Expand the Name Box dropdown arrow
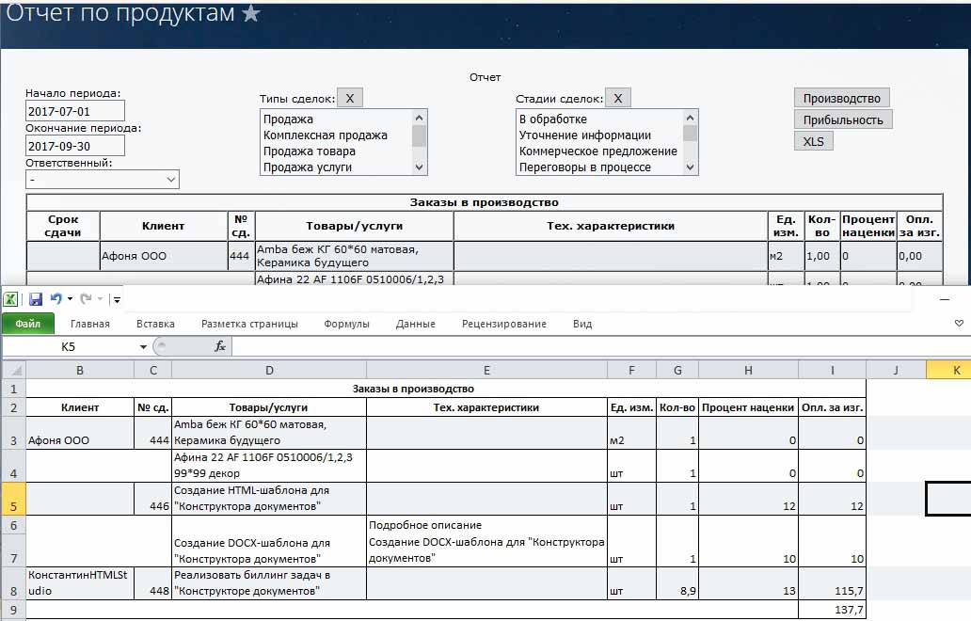The image size is (971, 621). 143,346
